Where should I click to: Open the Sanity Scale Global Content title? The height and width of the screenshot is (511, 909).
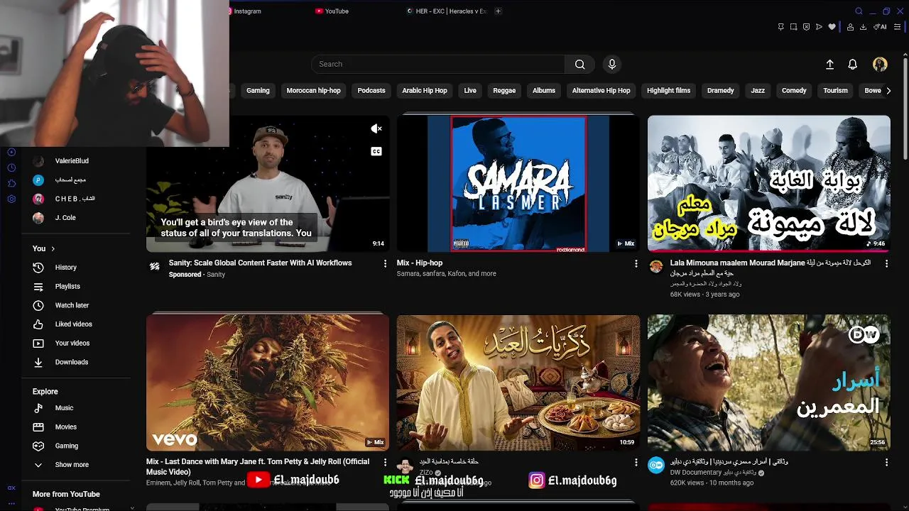coord(260,263)
